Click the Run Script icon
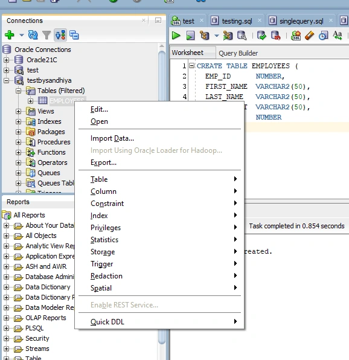Screen dimensions: 349x360 [x=190, y=36]
